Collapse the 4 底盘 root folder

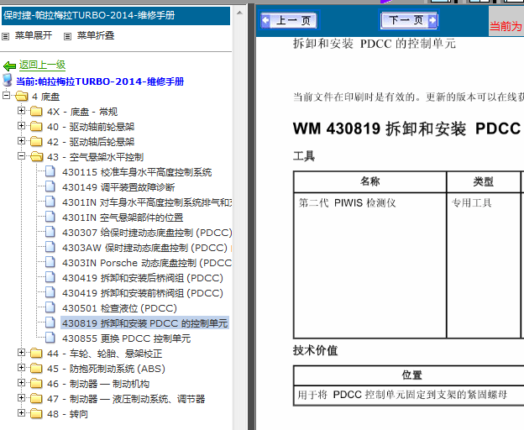click(x=6, y=95)
